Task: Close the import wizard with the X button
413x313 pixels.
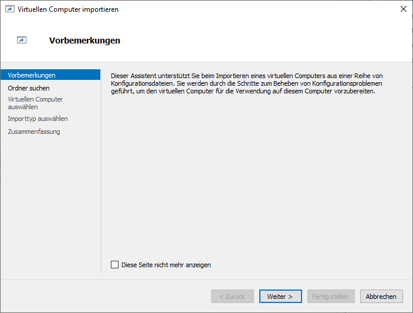Action: (403, 9)
